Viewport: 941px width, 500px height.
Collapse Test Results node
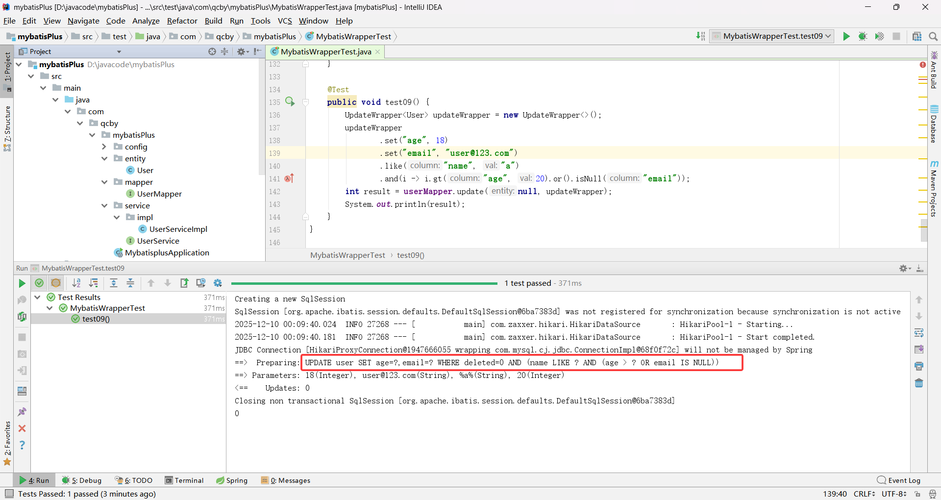tap(37, 297)
